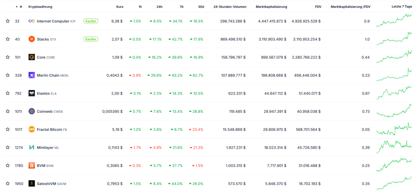Click the Letzte 7 Tage column header
Viewport: 418px width, 191px height.
[402, 7]
